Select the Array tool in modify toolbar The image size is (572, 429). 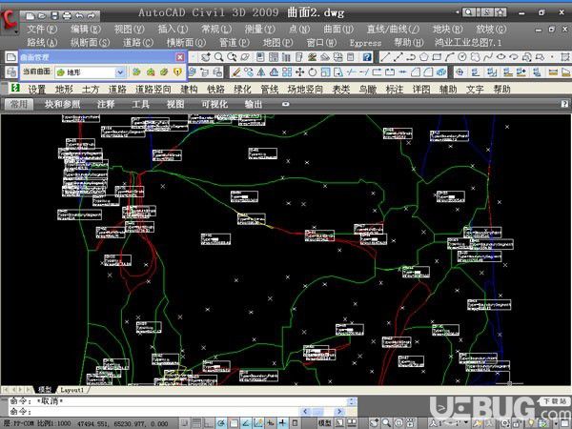pos(287,71)
